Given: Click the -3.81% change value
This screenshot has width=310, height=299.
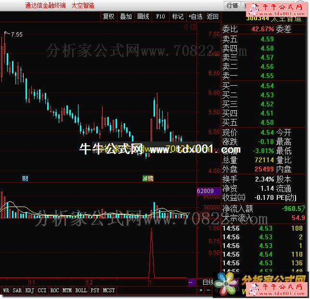Looking at the screenshot, I should (x=263, y=151).
